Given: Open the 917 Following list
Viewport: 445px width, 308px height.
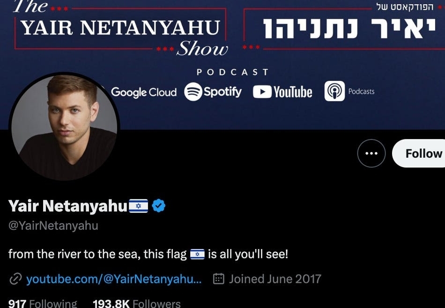Looking at the screenshot, I should (43, 303).
